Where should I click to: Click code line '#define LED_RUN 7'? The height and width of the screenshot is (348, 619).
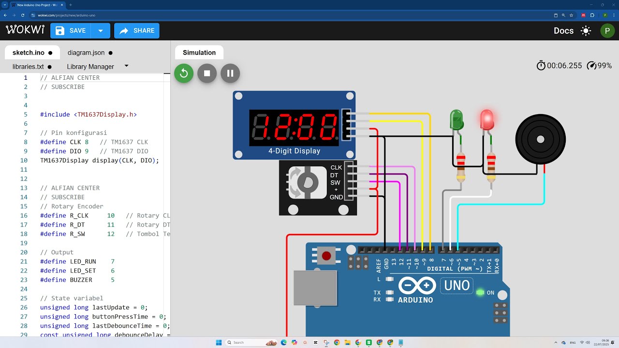[77, 261]
